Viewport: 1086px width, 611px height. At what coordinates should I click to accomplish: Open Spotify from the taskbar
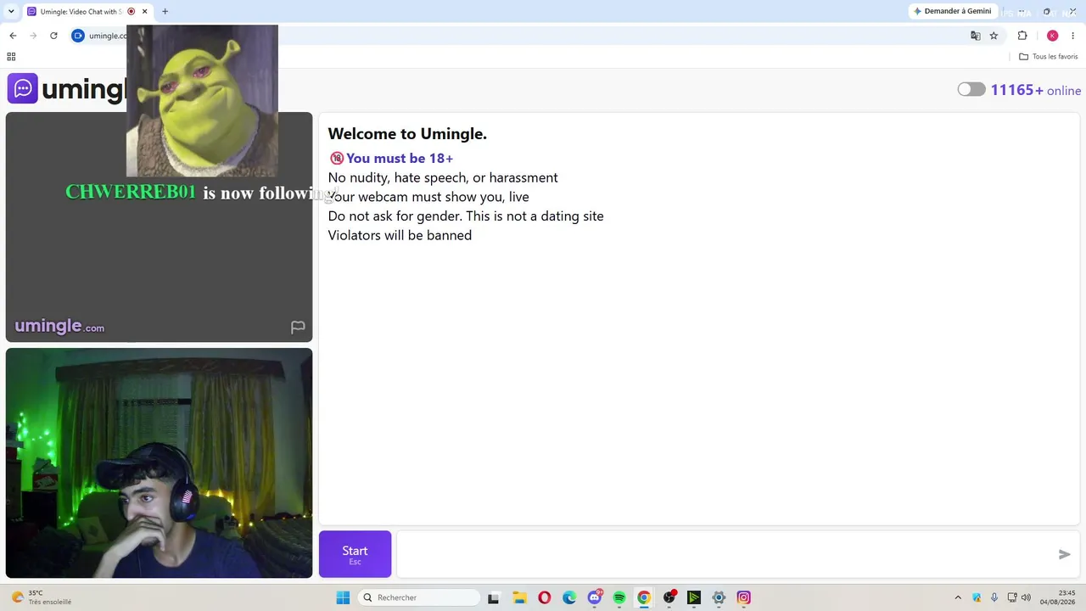619,597
